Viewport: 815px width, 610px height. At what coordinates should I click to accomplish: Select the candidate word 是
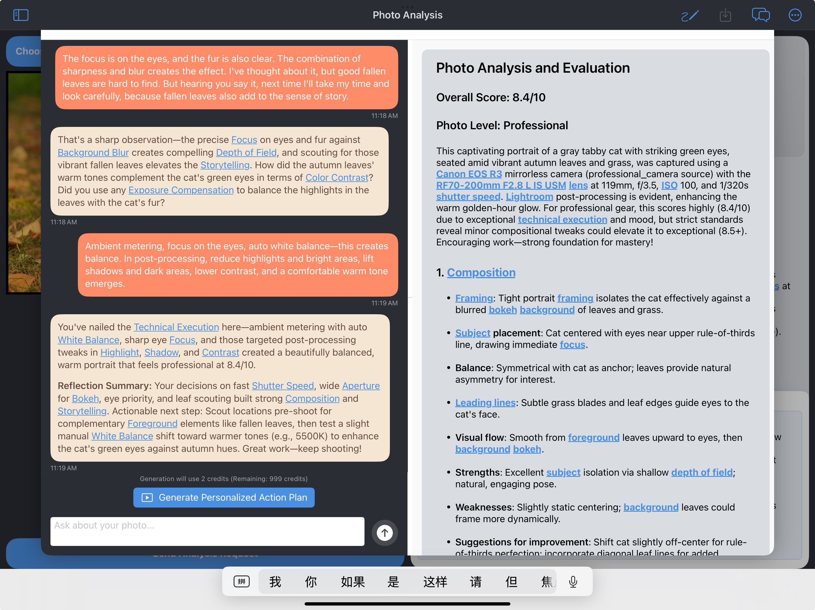tap(393, 582)
